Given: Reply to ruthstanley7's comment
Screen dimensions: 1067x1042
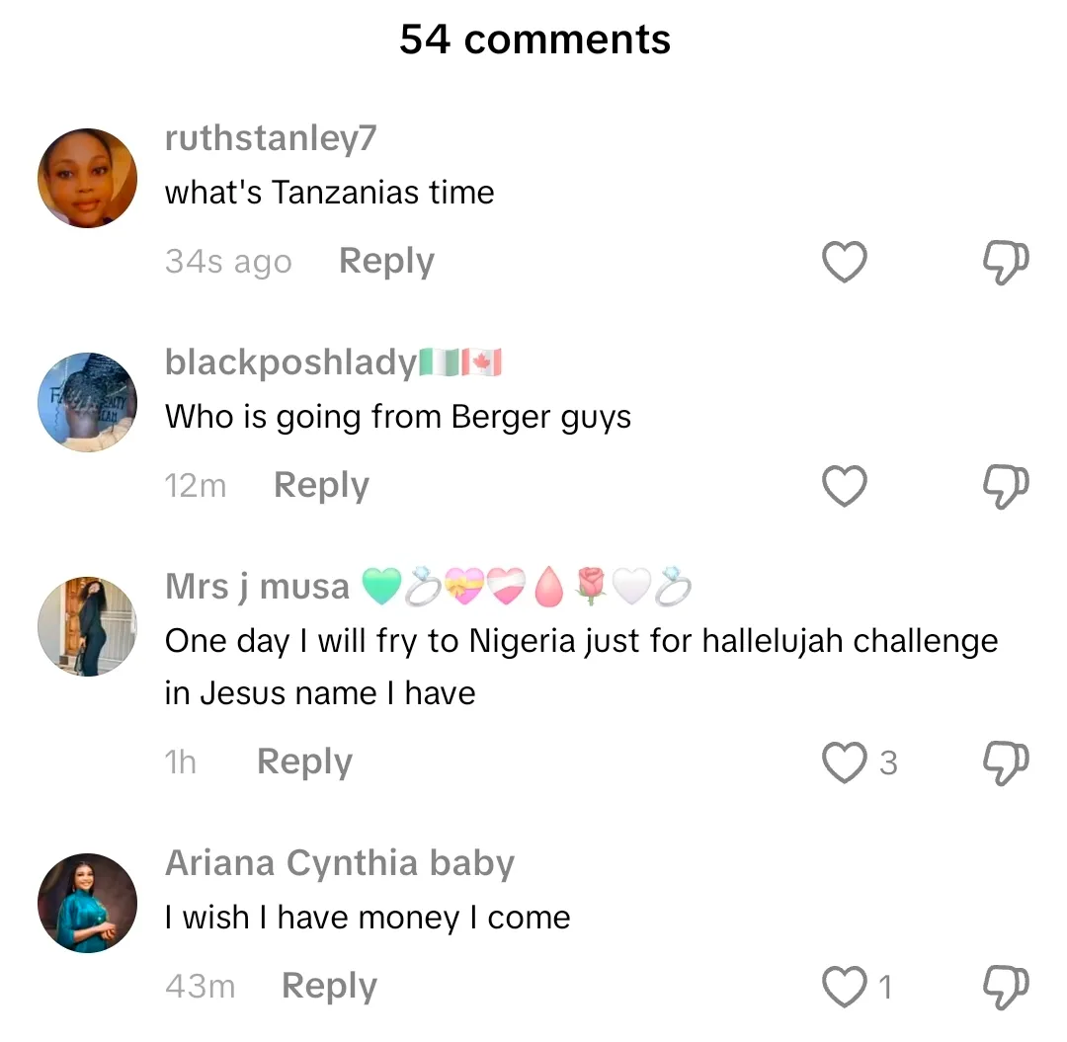Looking at the screenshot, I should (x=386, y=262).
